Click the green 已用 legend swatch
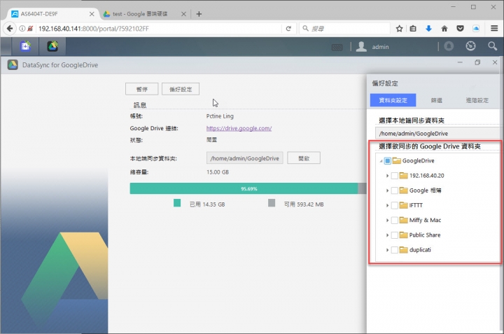Screen dimensions: 504x334 177,203
